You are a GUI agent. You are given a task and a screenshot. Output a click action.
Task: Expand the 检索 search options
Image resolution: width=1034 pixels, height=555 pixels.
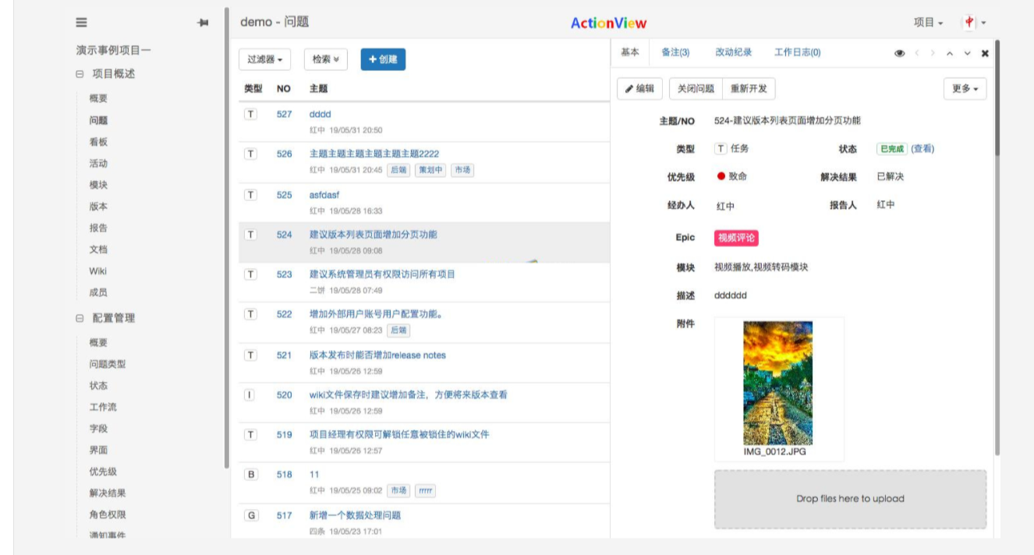325,59
